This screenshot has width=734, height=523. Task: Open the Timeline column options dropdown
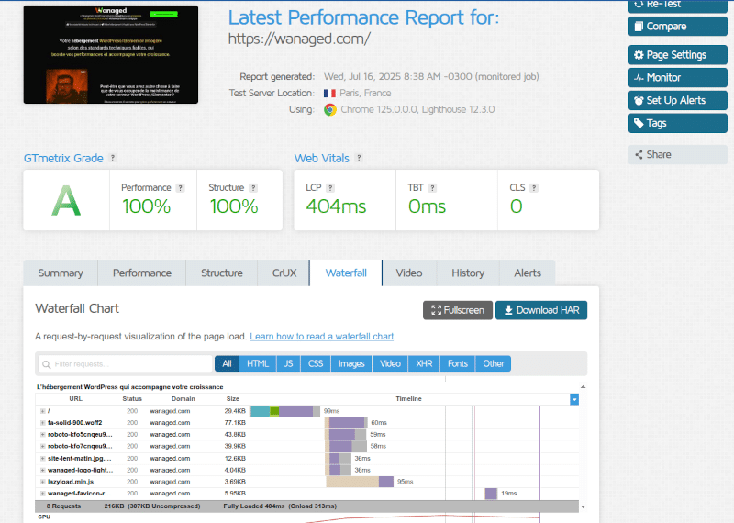[x=574, y=399]
